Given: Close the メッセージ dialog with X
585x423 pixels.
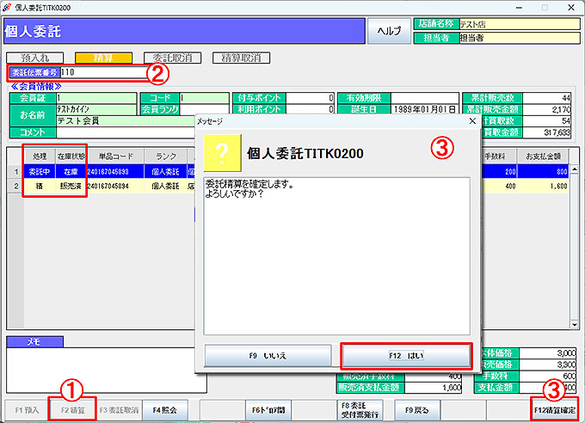Looking at the screenshot, I should click(x=472, y=121).
